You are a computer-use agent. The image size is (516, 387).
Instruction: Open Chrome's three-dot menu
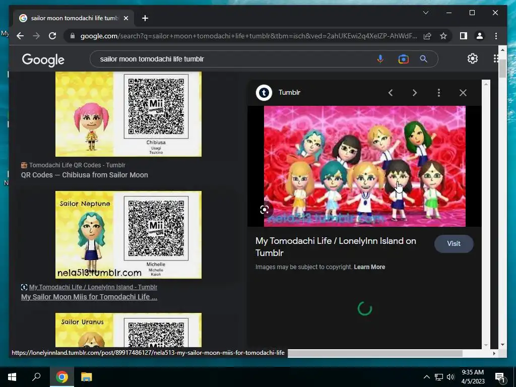pyautogui.click(x=496, y=36)
